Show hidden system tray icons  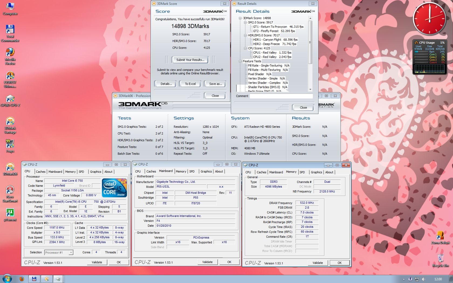coord(404,279)
